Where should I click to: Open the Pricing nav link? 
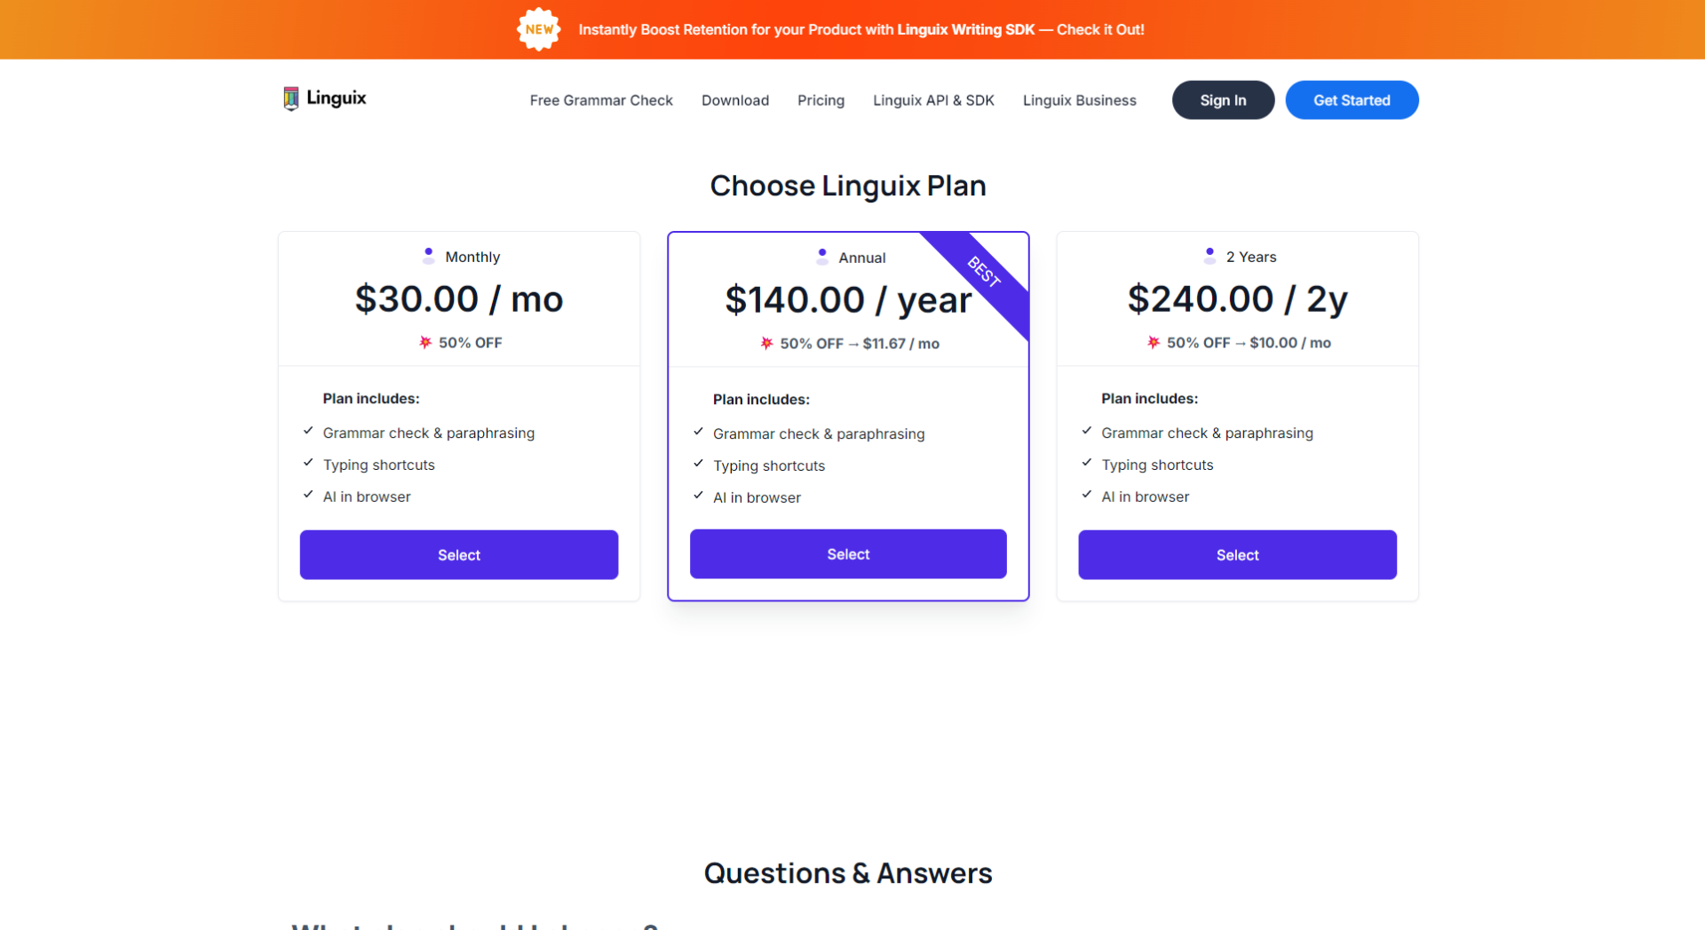click(x=821, y=100)
